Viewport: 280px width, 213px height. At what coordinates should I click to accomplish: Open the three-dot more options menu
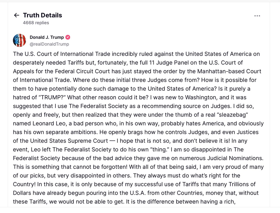coord(257,16)
